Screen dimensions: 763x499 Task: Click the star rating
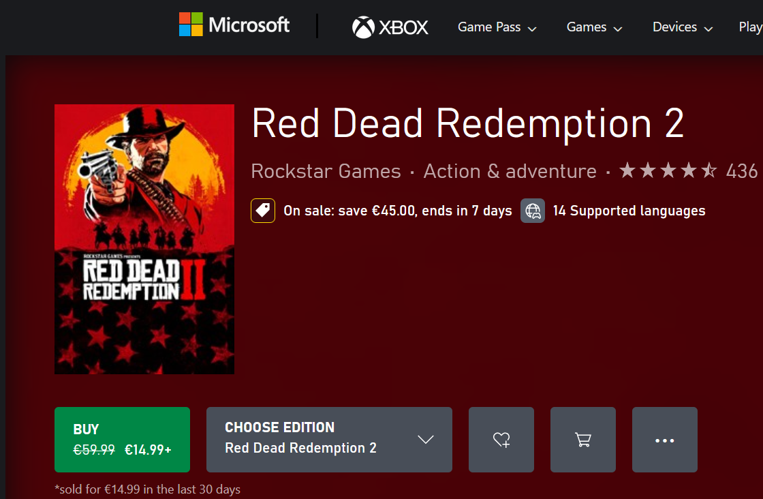(x=667, y=170)
